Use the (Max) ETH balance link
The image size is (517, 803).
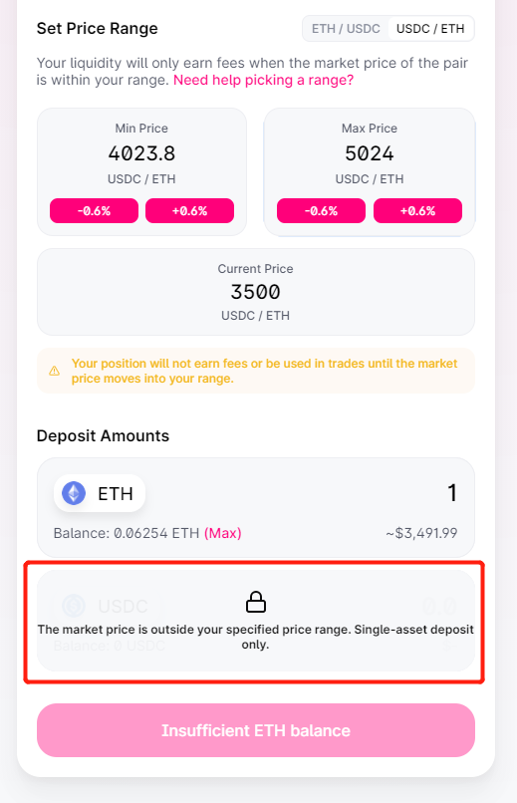(223, 533)
